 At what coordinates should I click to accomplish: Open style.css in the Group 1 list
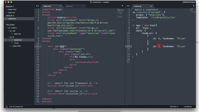point(12,12)
